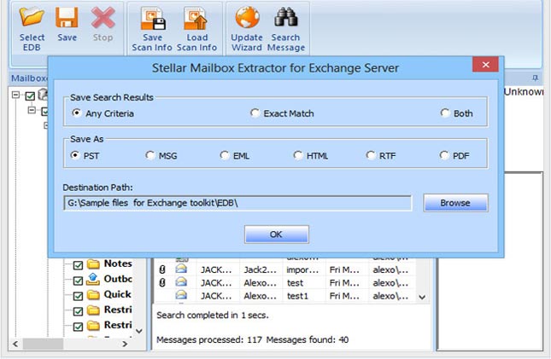Screen dimensions: 551x359
Task: Click envelope icon in 'impor...' row
Action: pyautogui.click(x=181, y=269)
